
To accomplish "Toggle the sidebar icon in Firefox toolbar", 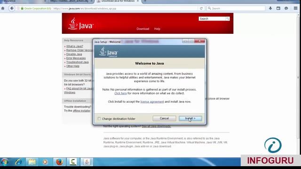I will (x=278, y=8).
